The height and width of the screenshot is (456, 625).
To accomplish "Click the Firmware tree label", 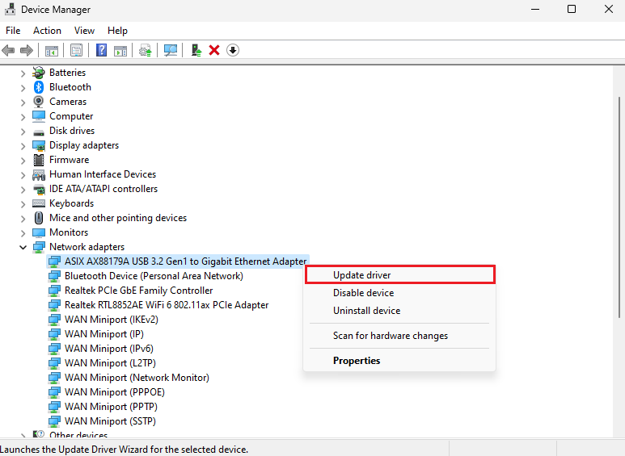I will coord(69,160).
